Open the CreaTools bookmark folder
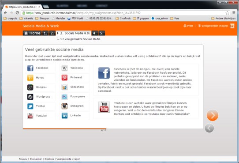 (123, 18)
